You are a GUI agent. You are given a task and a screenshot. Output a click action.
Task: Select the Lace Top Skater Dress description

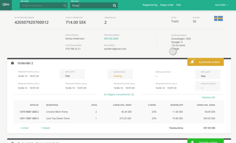58,118
